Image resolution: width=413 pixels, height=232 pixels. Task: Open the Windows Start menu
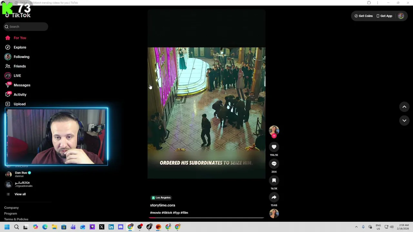coord(7,227)
